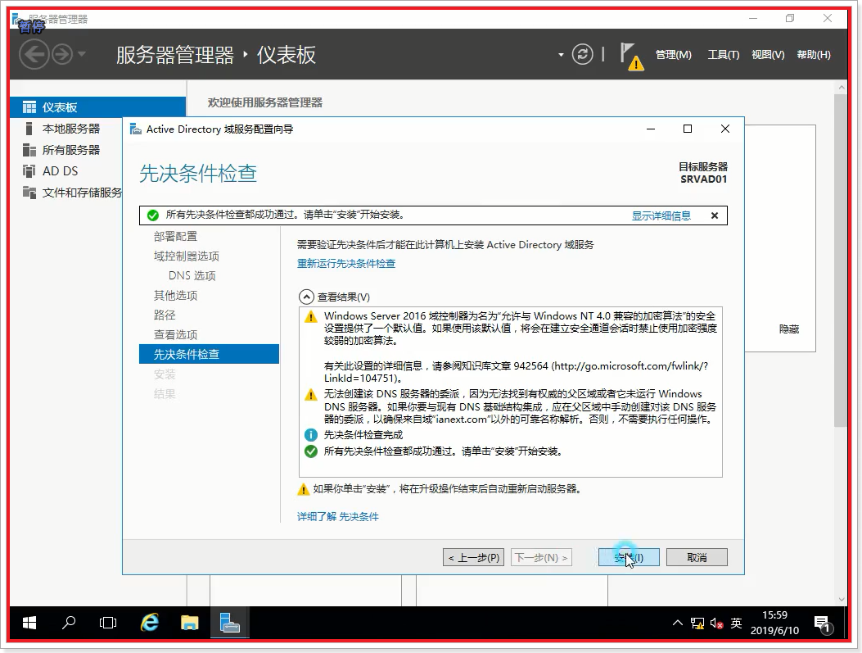
Task: Click the 安装(I) button
Action: coord(629,557)
